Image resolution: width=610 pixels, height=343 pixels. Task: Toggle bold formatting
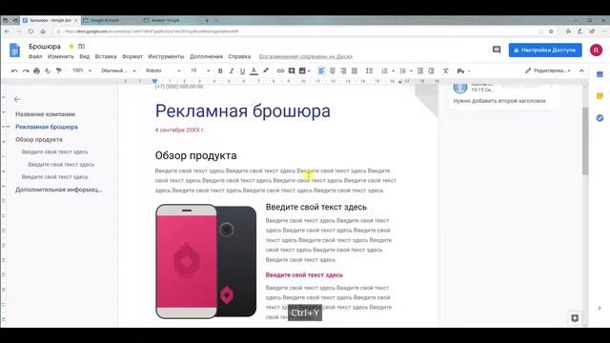point(220,71)
